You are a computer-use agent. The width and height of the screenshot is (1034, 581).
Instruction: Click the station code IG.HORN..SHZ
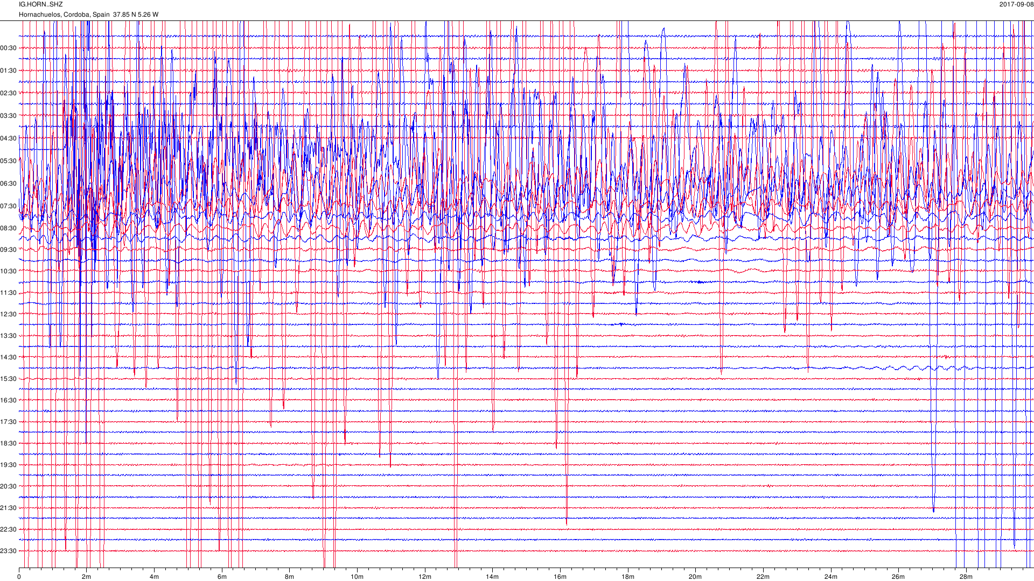tap(41, 4)
